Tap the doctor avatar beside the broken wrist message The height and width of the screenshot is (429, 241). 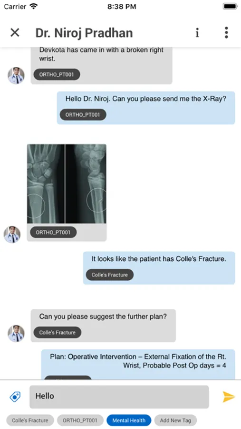tap(16, 75)
